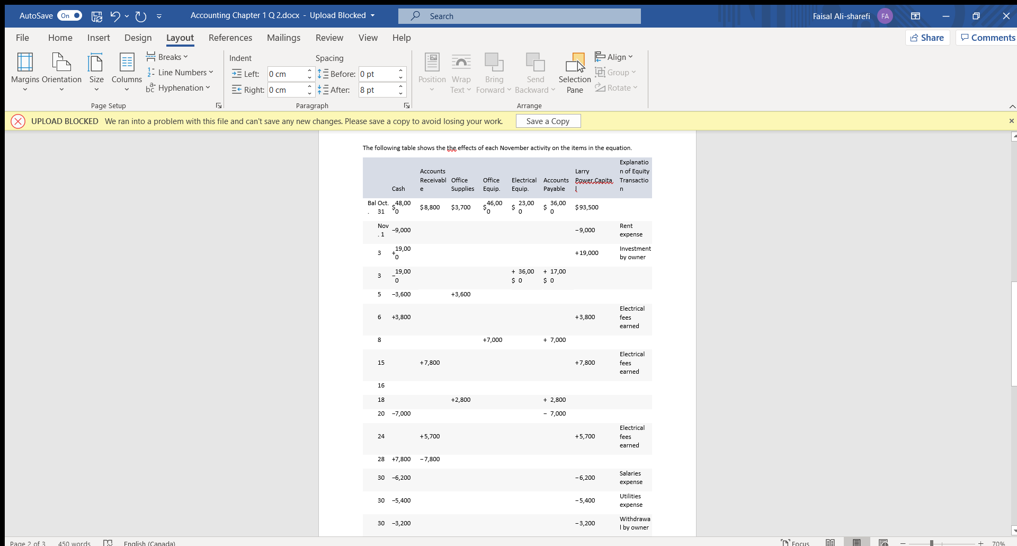1017x546 pixels.
Task: Increase spacing After with the up stepper
Action: (x=401, y=86)
